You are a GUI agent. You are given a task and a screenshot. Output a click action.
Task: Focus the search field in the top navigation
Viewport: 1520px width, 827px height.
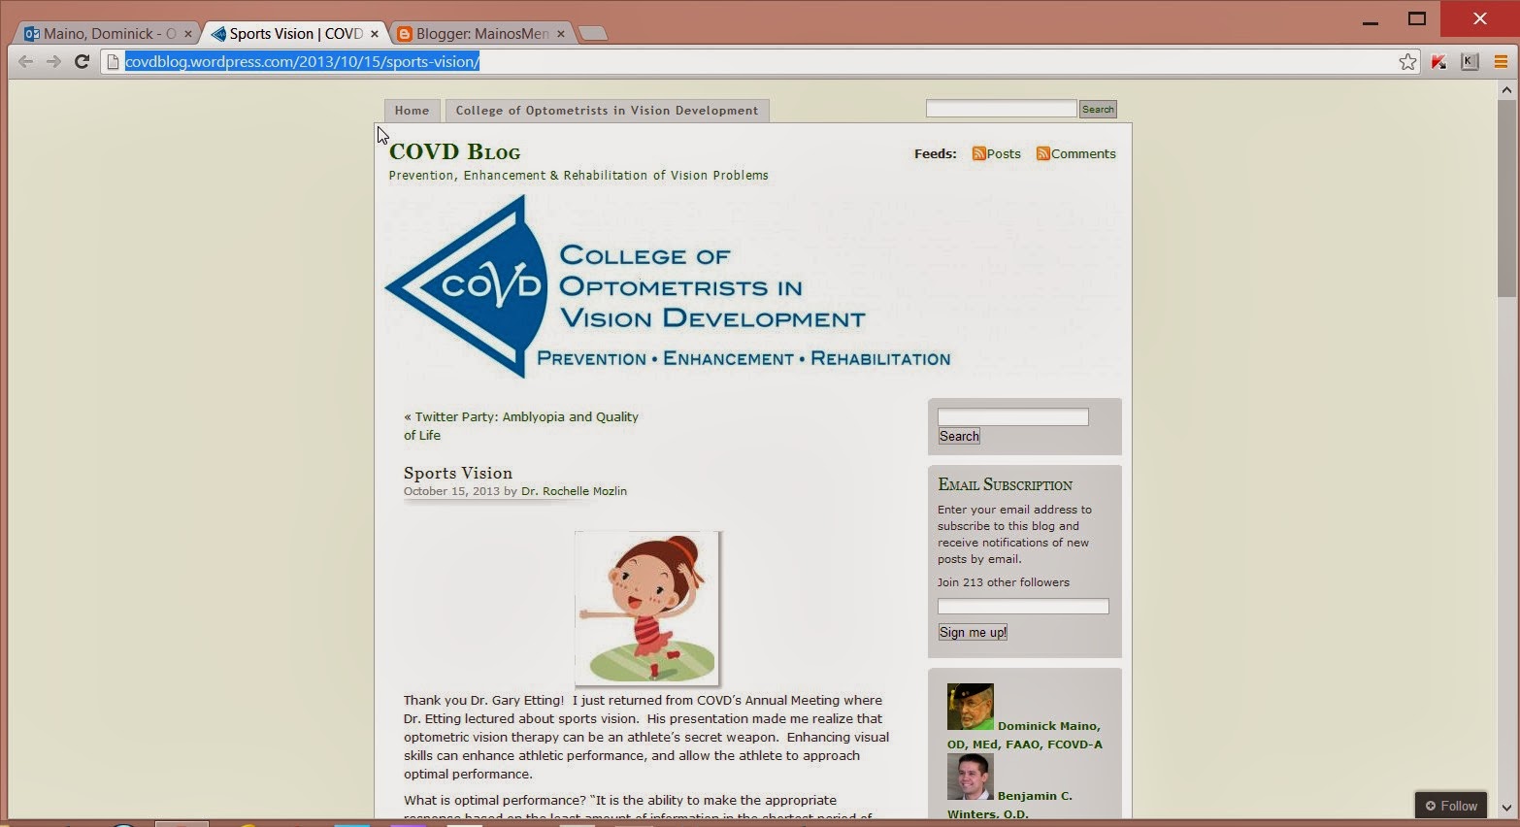(x=1001, y=109)
